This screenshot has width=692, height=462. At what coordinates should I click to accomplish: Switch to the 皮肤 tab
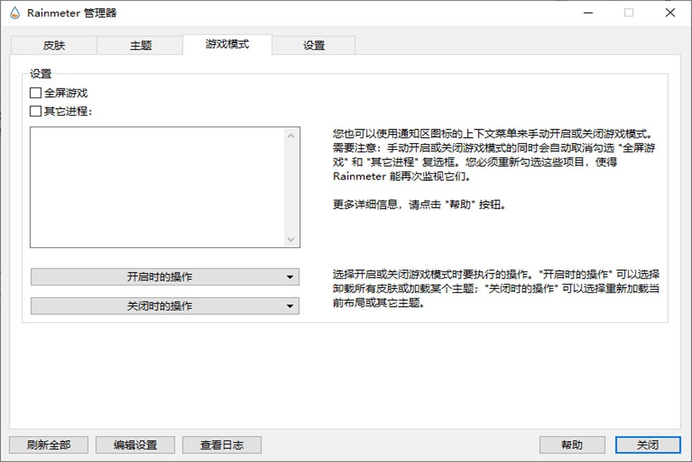coord(54,45)
